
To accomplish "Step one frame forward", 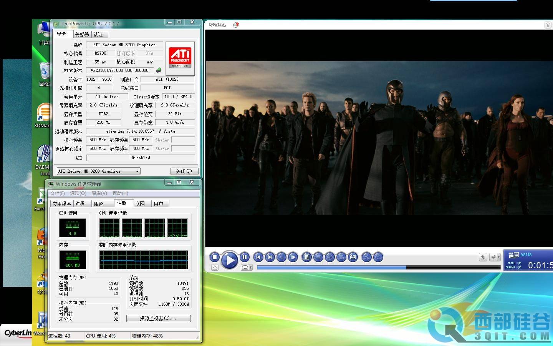I will tap(293, 257).
